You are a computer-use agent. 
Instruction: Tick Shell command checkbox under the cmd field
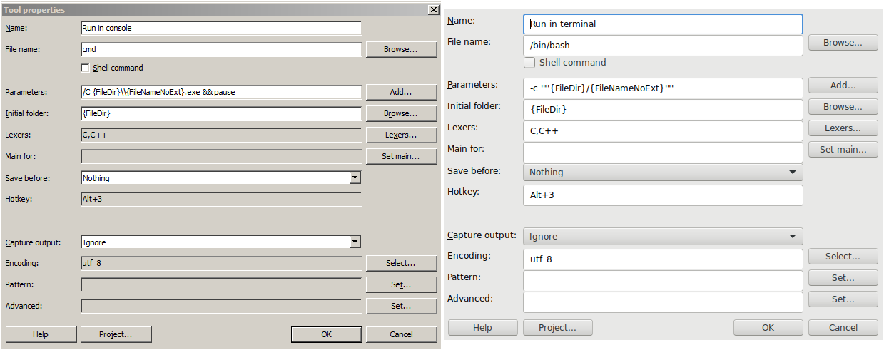coord(86,68)
